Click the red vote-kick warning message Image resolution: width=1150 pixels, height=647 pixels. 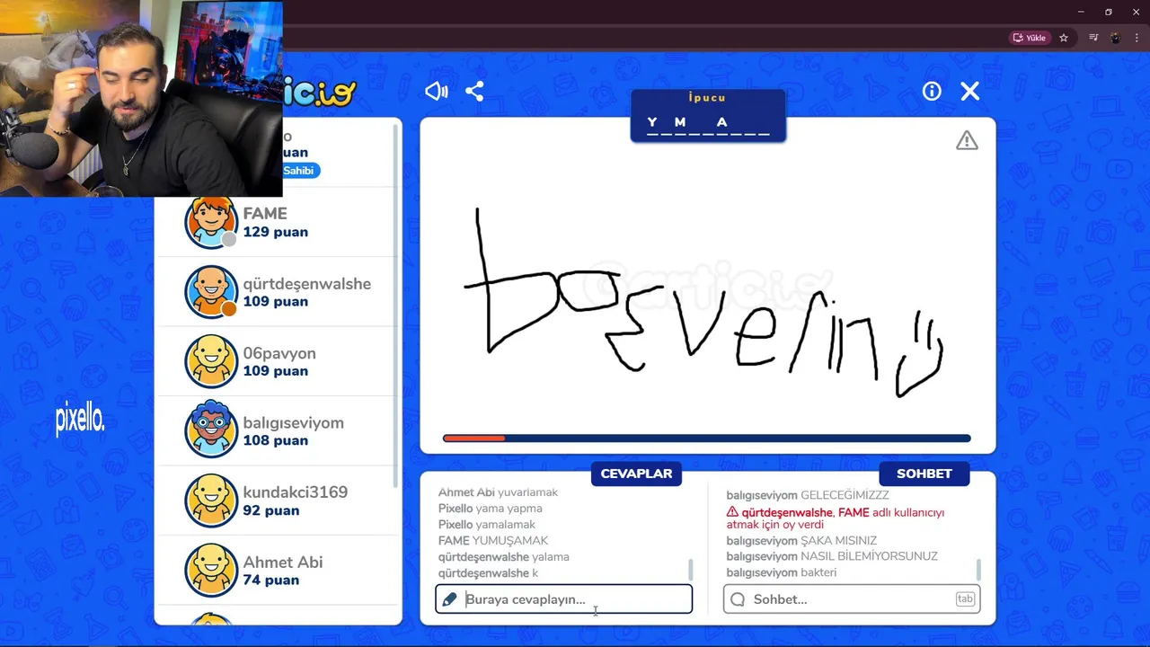(836, 518)
